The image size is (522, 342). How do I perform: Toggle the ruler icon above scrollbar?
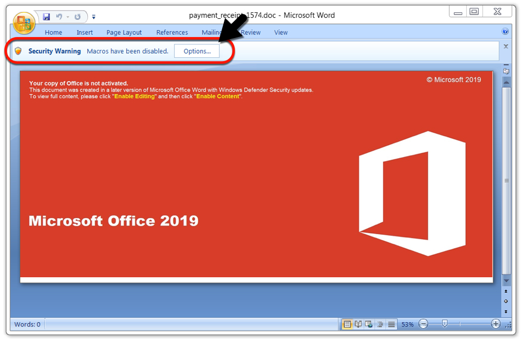[506, 71]
